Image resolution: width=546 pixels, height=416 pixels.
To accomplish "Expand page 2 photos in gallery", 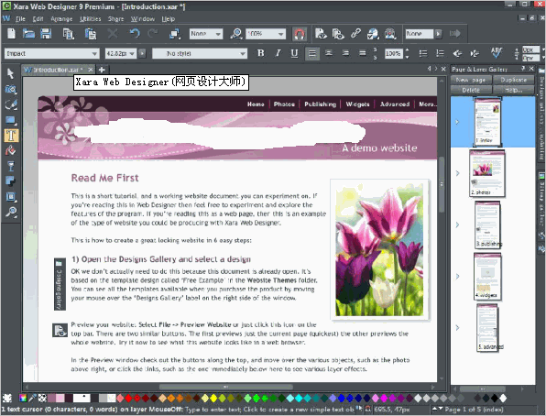I will (457, 173).
